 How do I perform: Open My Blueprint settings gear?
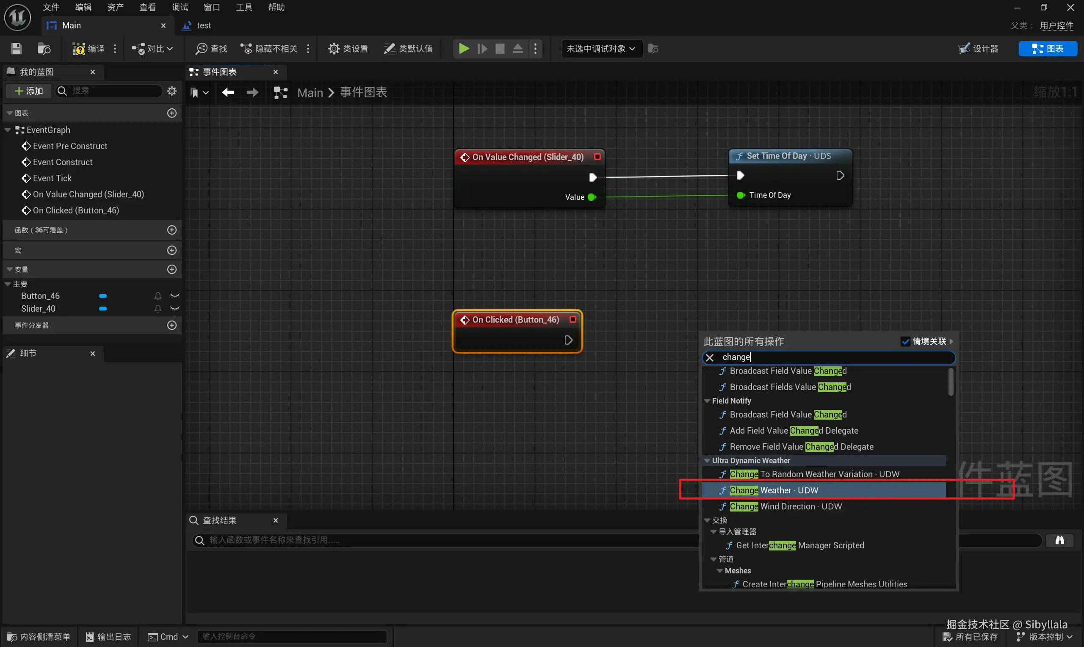(172, 91)
